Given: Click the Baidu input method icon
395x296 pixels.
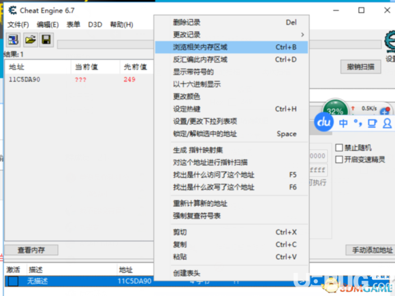Looking at the screenshot, I should point(323,122).
